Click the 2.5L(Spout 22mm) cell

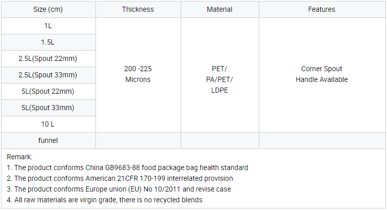(x=48, y=58)
